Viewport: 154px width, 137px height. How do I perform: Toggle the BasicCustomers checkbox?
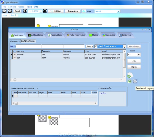click(x=96, y=46)
